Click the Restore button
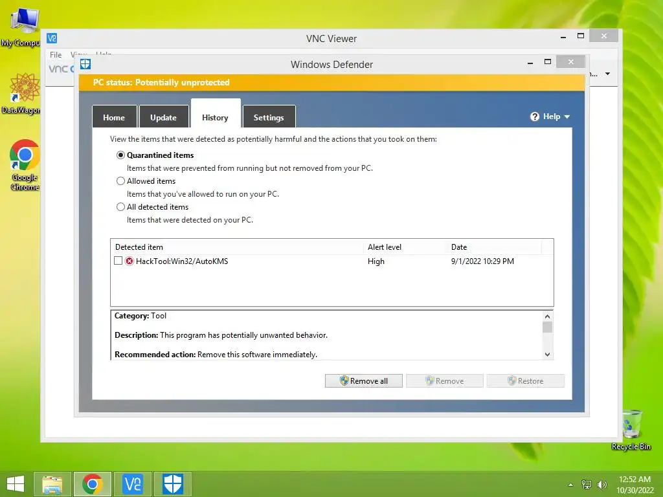The height and width of the screenshot is (497, 663). pos(526,381)
